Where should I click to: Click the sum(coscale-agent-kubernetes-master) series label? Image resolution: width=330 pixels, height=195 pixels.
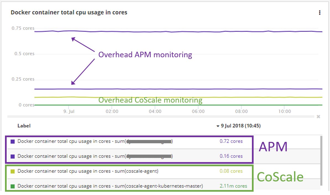pos(110,186)
